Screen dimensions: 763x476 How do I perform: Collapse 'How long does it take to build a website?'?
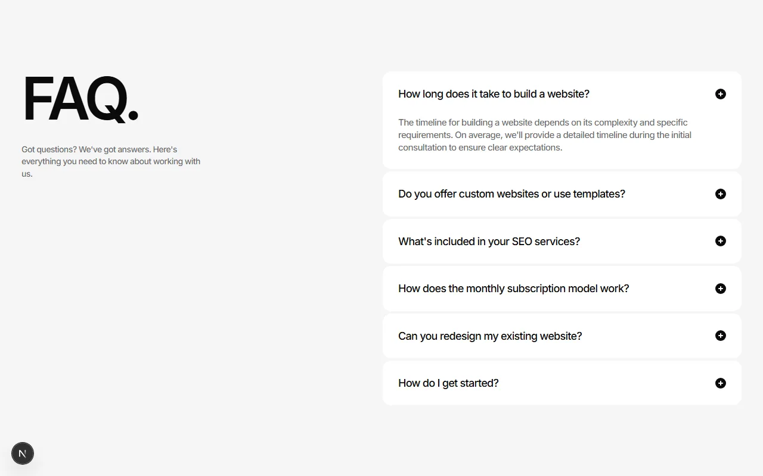pos(494,94)
